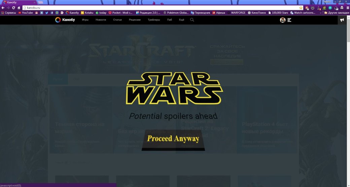Open the WARFORGE bookmark
The height and width of the screenshot is (187, 350).
tap(236, 13)
